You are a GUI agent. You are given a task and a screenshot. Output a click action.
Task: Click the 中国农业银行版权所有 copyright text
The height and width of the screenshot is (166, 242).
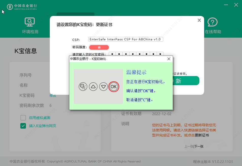[27, 161]
